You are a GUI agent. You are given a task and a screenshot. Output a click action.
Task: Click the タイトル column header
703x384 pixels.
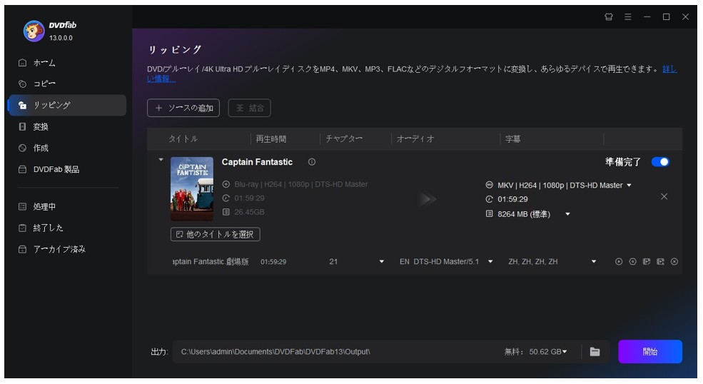[x=183, y=139]
